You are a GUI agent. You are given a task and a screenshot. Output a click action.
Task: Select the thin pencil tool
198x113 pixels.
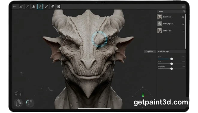46,7
